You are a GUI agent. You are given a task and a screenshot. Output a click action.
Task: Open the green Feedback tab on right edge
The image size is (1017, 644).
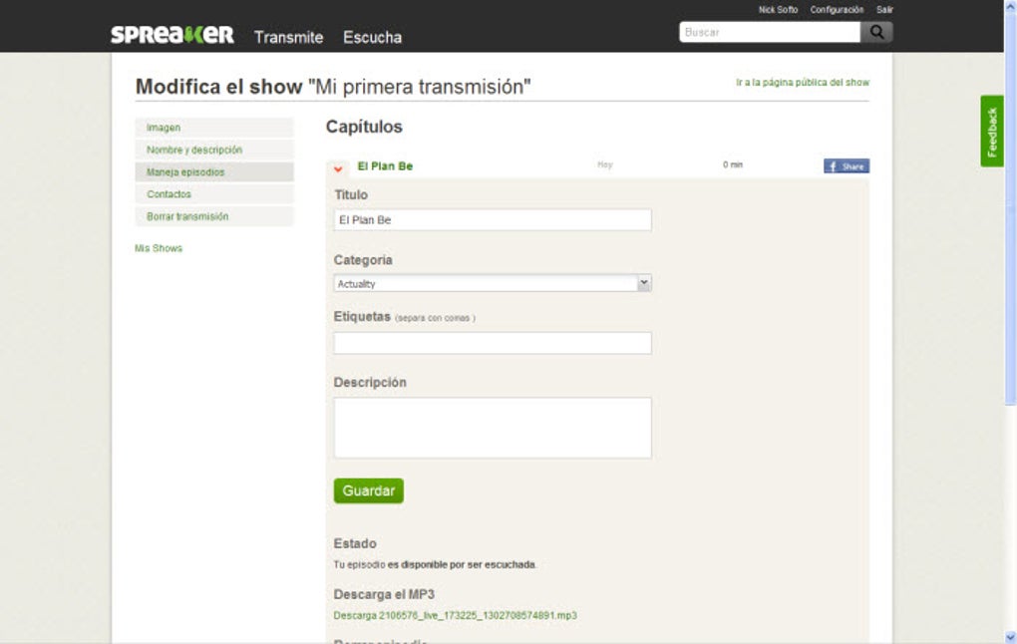pyautogui.click(x=991, y=133)
